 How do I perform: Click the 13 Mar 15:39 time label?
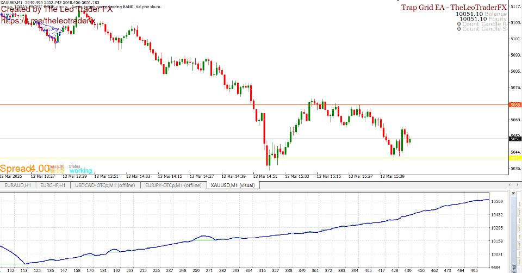pyautogui.click(x=392, y=176)
